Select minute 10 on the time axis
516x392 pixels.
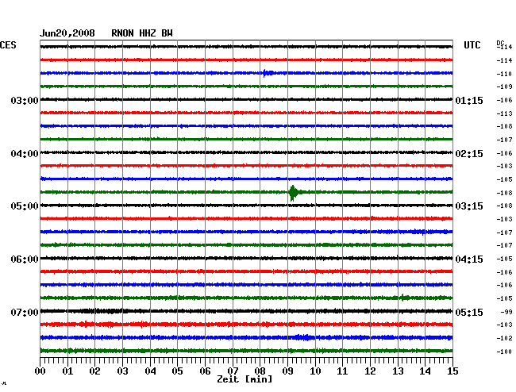coord(315,371)
